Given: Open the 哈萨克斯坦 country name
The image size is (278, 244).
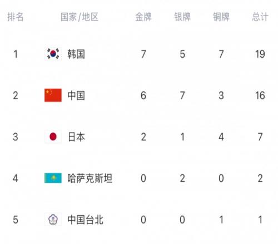Looking at the screenshot, I should click(90, 178).
